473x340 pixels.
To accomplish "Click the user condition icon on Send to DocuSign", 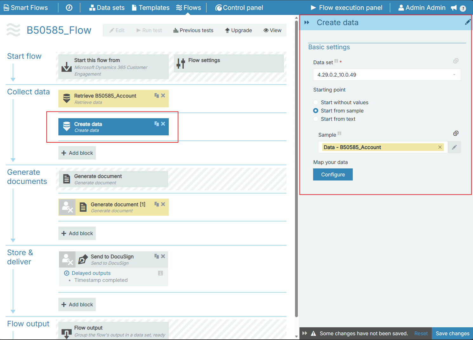I will [67, 259].
